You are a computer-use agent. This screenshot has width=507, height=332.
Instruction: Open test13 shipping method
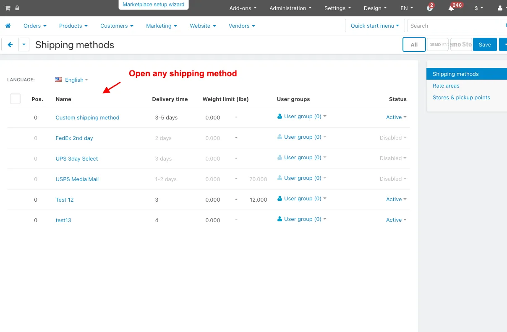click(63, 220)
